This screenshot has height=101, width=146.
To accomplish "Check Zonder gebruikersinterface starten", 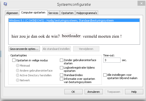I will point(61,60).
